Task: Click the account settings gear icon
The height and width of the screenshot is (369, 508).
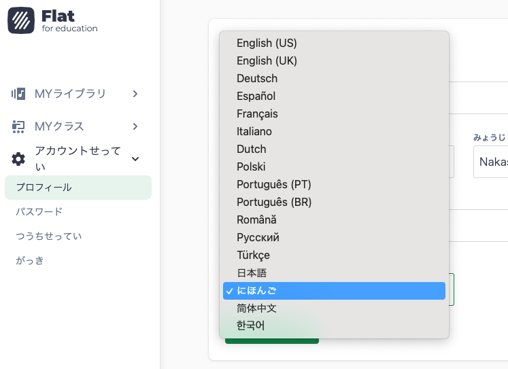Action: coord(18,159)
